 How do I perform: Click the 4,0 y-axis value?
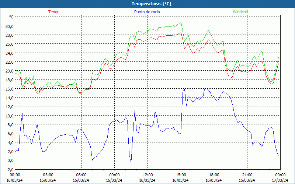10,142
